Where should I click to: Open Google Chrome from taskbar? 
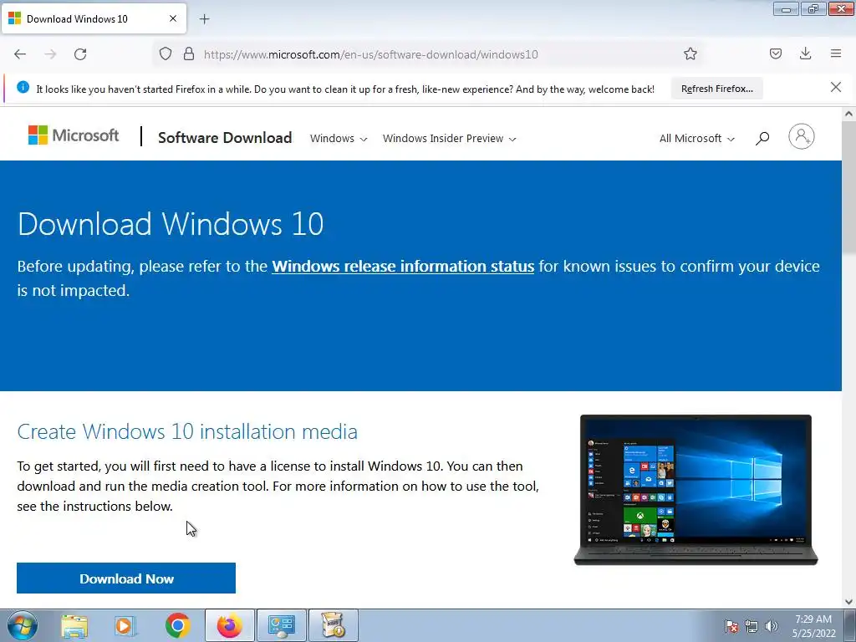[x=177, y=625]
